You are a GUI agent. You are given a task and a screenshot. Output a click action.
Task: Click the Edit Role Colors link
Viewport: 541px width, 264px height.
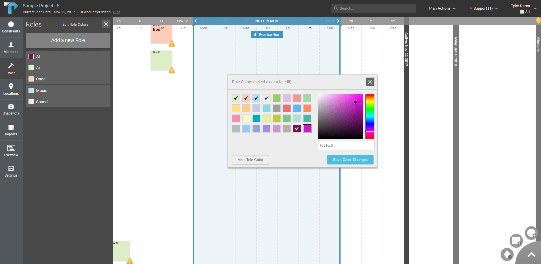[75, 25]
